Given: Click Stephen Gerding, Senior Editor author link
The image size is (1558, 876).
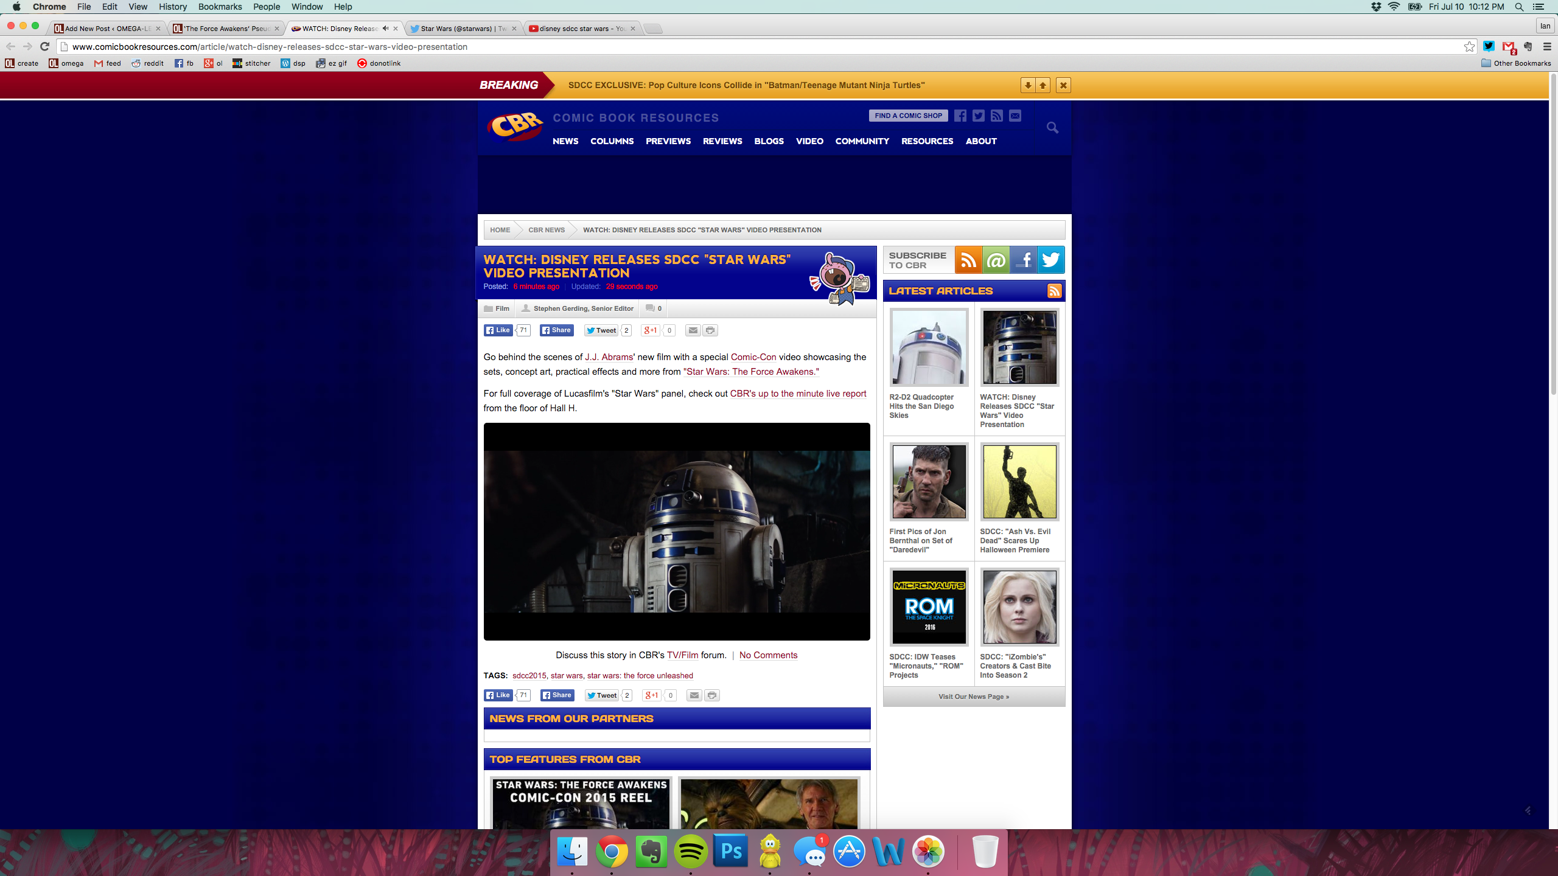Looking at the screenshot, I should (583, 308).
